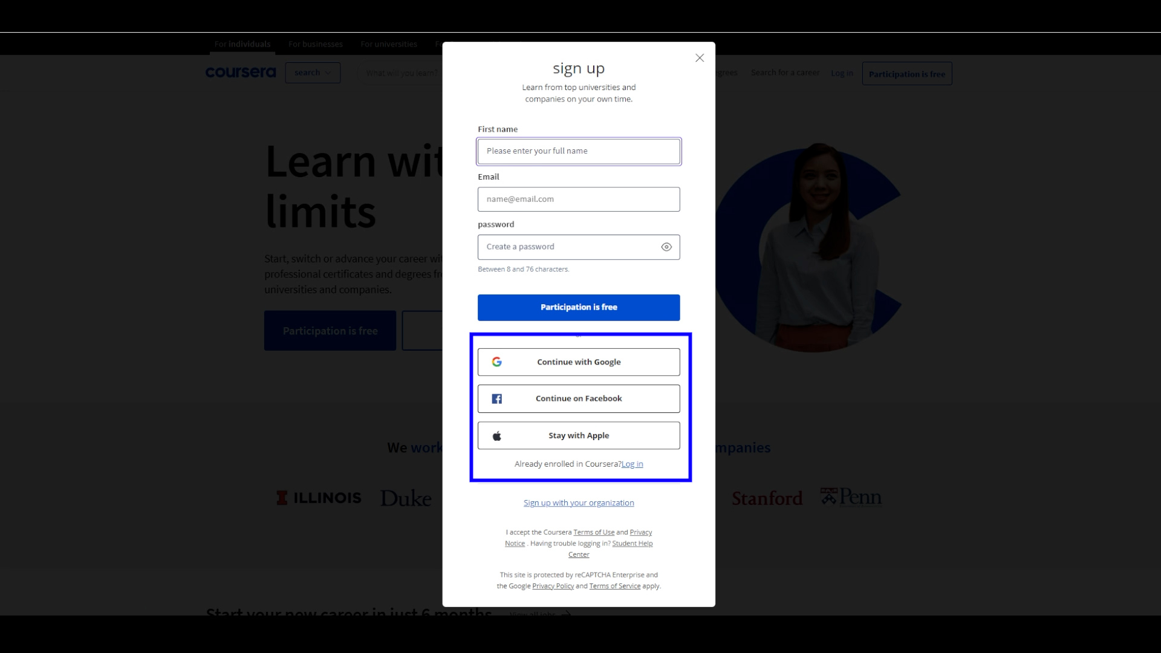Image resolution: width=1161 pixels, height=653 pixels.
Task: Expand the 'For businesses' navigation dropdown
Action: (x=316, y=44)
